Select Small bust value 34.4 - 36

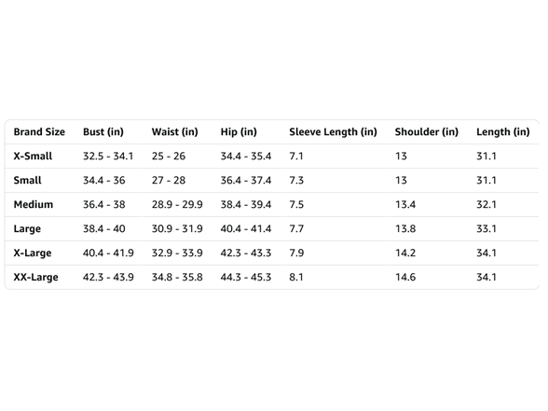tap(103, 181)
